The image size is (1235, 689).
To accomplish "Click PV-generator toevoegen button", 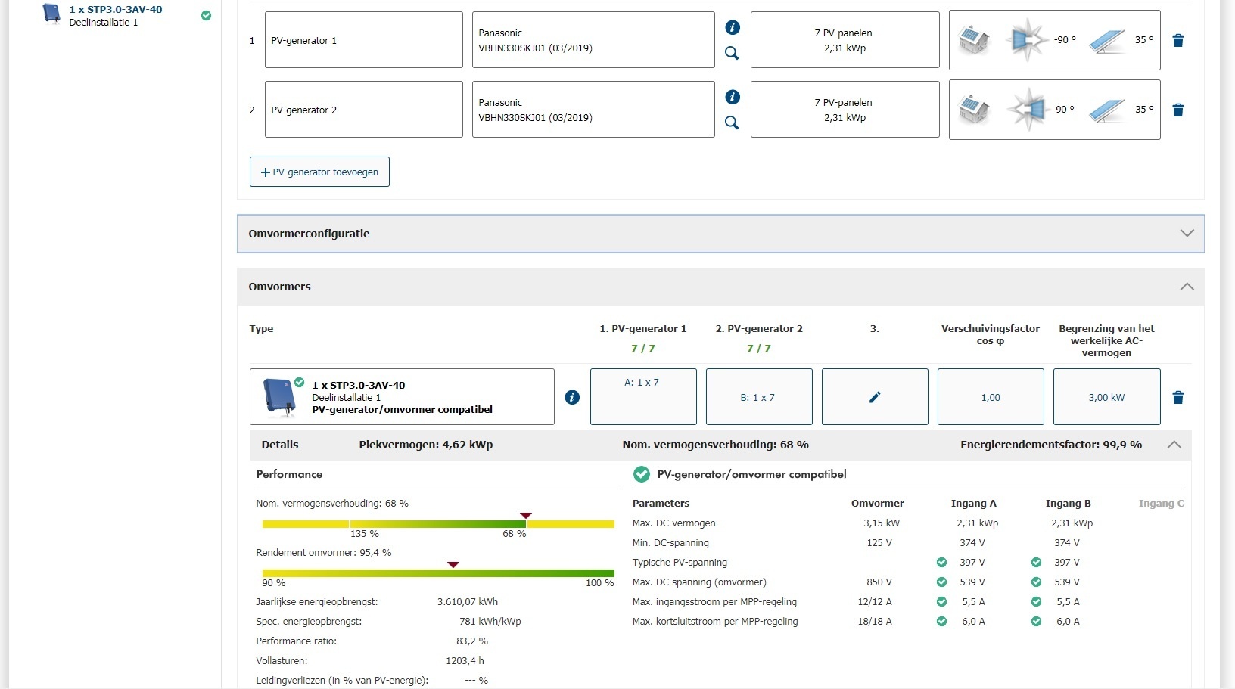I will 319,172.
